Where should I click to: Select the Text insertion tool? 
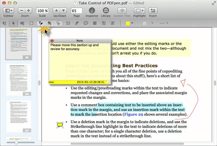[x=68, y=23]
